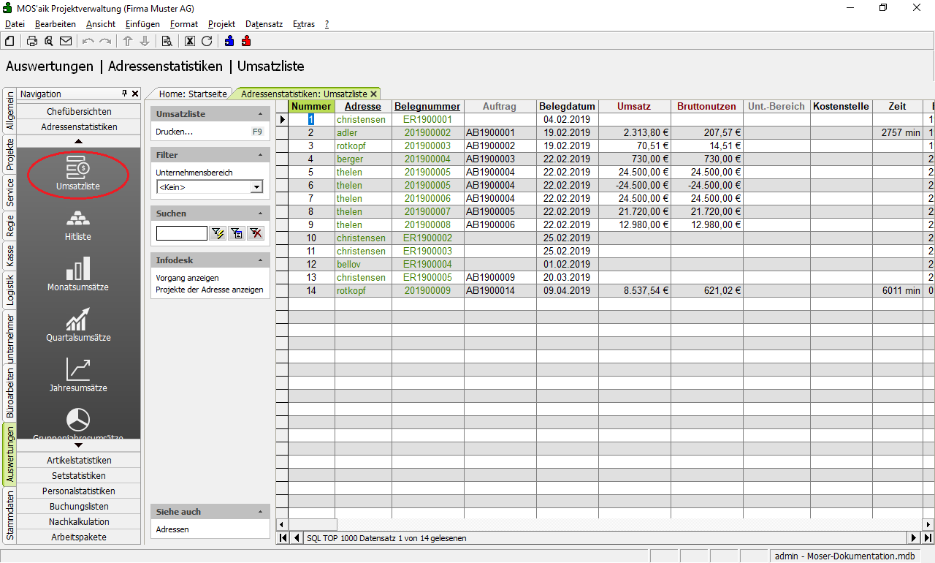Open the Artikelstatistiken navigation group
The image size is (935, 563).
79,460
